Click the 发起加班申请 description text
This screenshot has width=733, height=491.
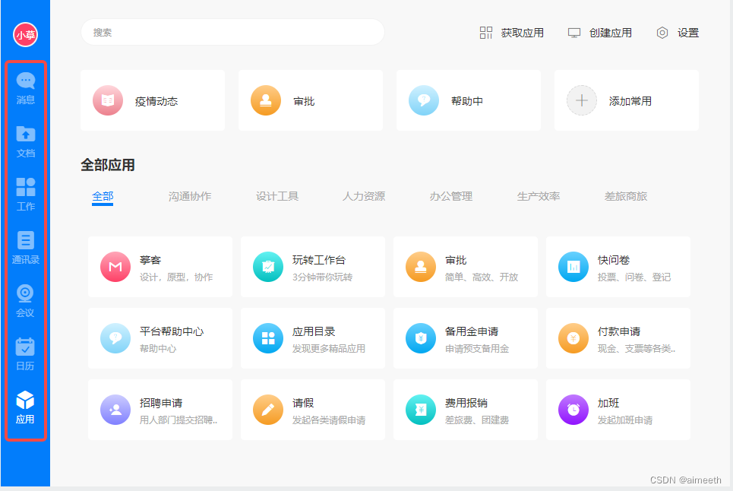tap(625, 420)
